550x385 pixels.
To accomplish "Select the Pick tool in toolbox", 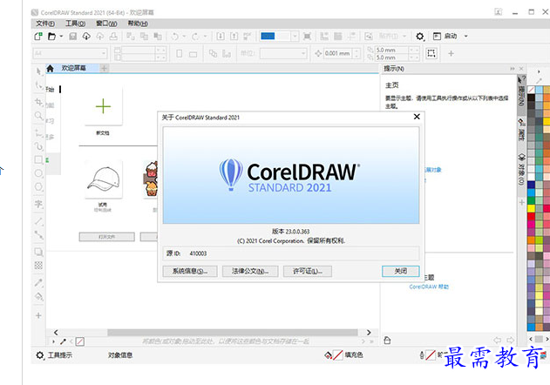I will [x=38, y=71].
